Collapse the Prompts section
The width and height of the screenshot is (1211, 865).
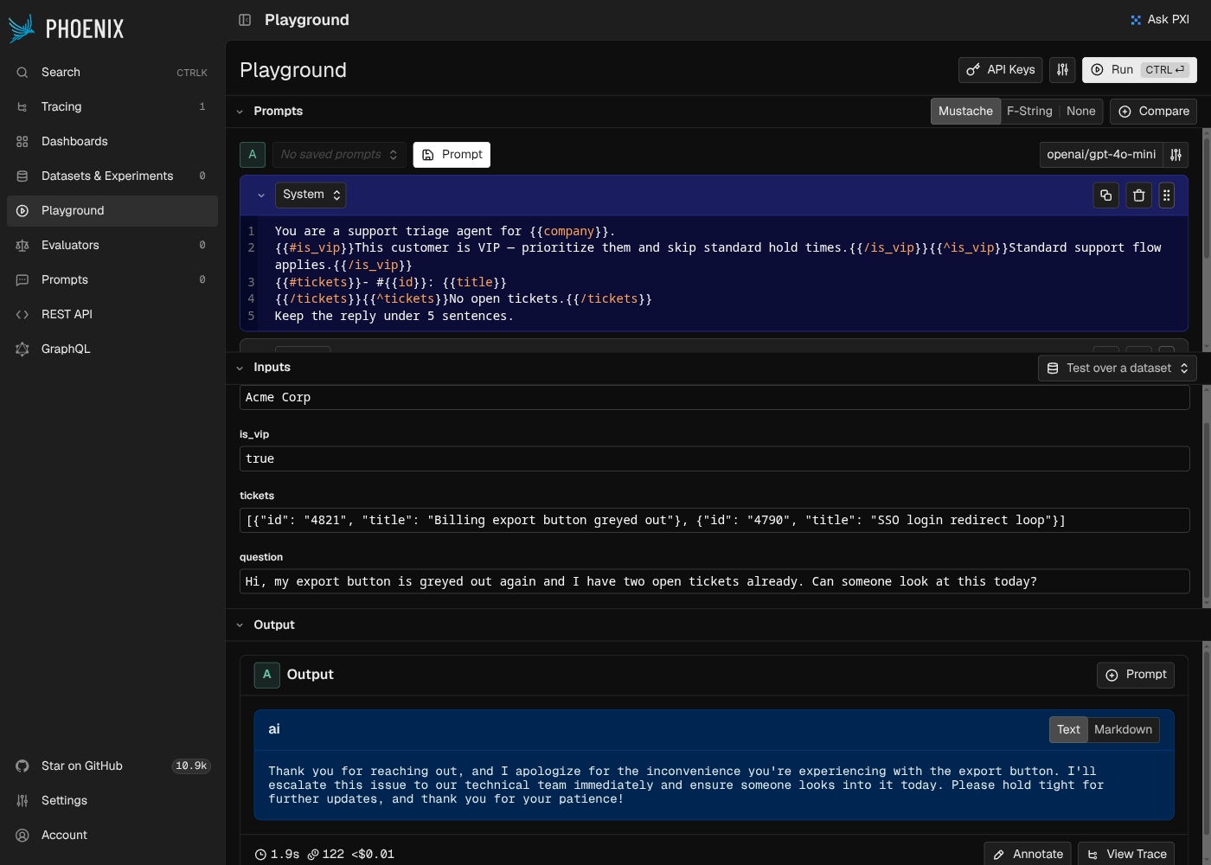(240, 112)
